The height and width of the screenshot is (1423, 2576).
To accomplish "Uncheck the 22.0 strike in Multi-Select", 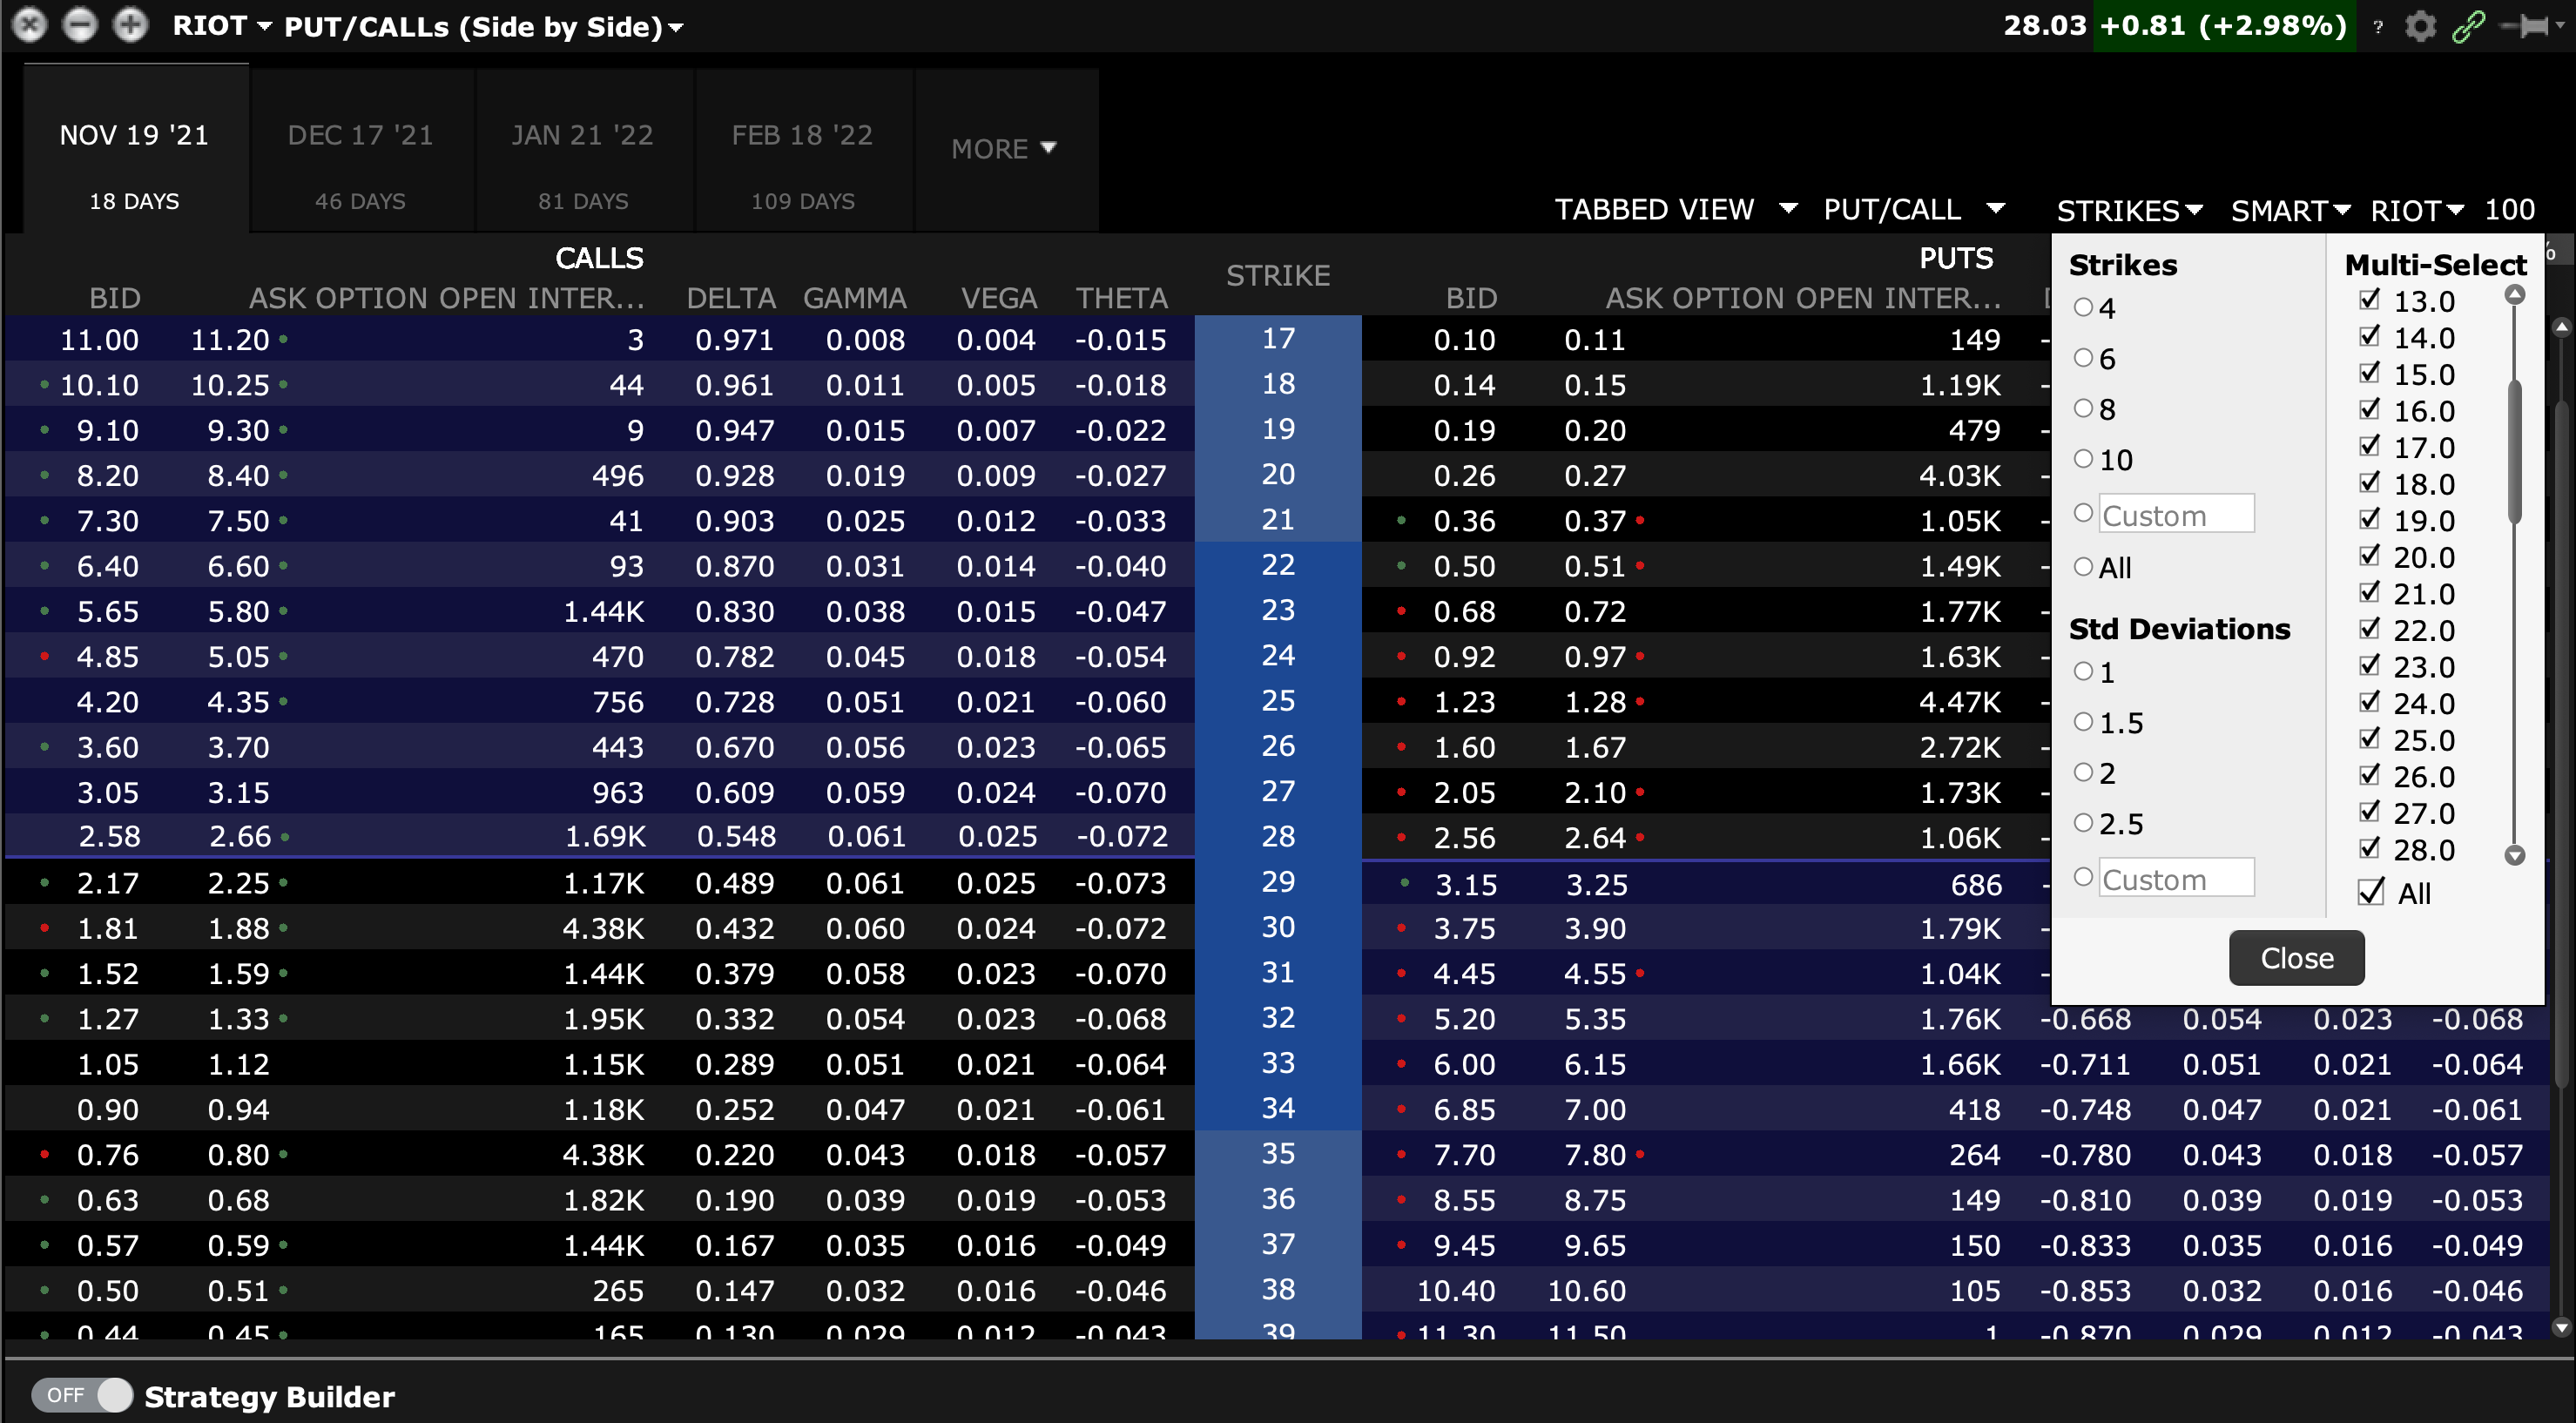I will pyautogui.click(x=2370, y=630).
